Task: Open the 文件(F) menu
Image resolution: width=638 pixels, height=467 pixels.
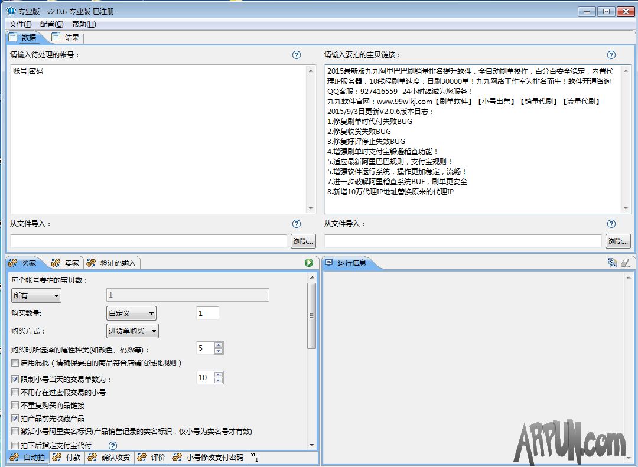Action: click(x=20, y=24)
